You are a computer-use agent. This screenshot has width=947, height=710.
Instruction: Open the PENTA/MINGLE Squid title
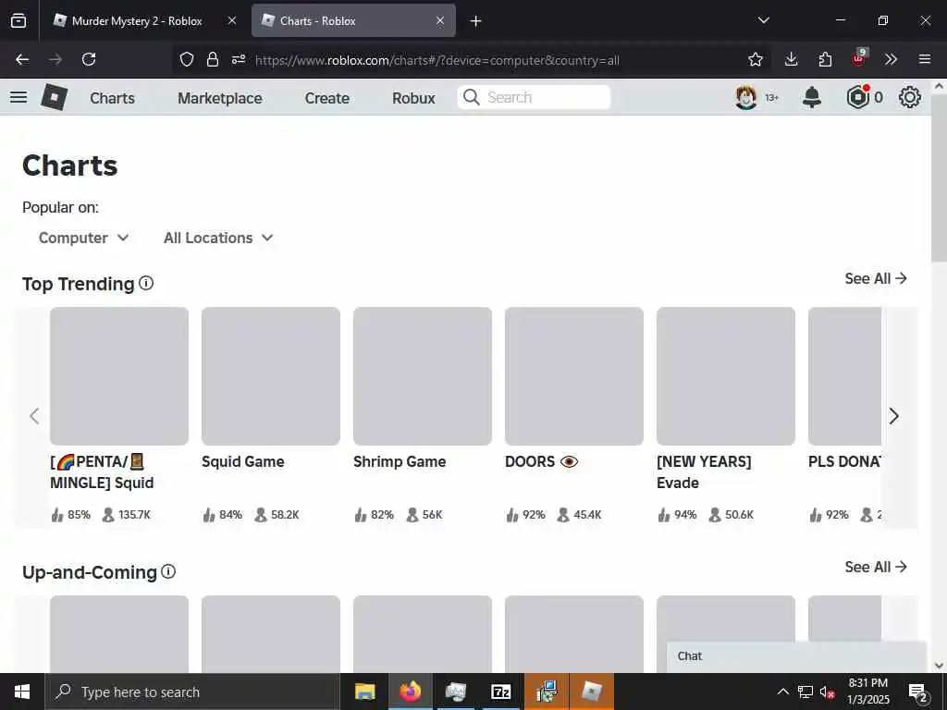(102, 472)
